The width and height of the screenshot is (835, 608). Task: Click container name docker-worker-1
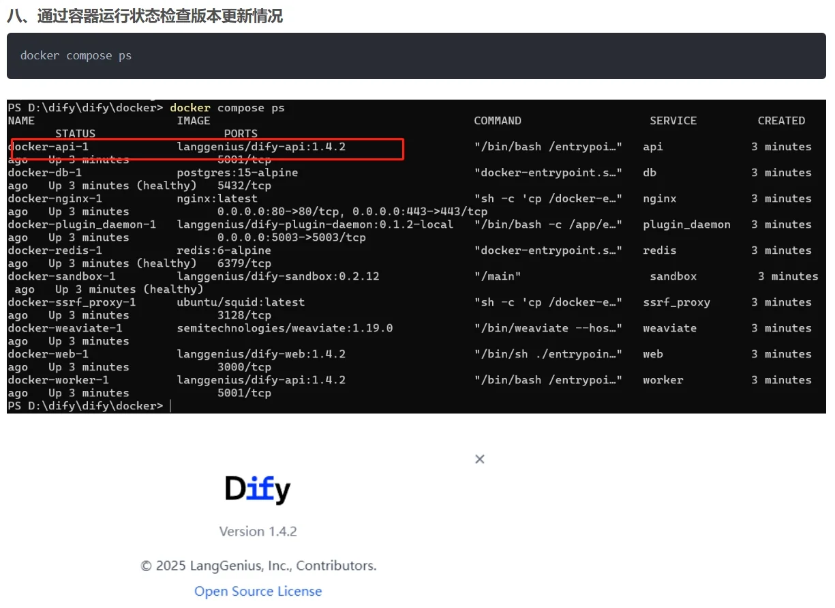click(58, 380)
